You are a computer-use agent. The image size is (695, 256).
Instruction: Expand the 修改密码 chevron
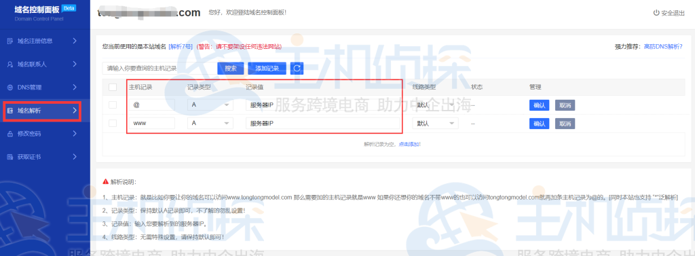click(x=75, y=134)
